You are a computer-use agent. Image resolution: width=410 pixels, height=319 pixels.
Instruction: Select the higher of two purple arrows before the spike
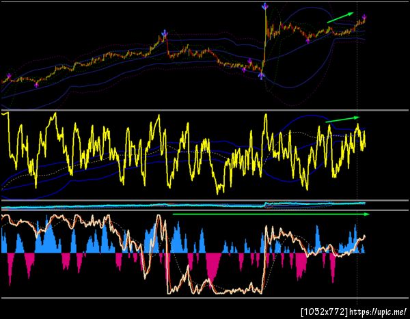click(x=250, y=61)
